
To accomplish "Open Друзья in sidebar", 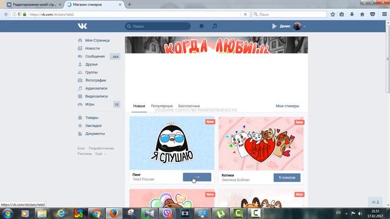I will 91,64.
